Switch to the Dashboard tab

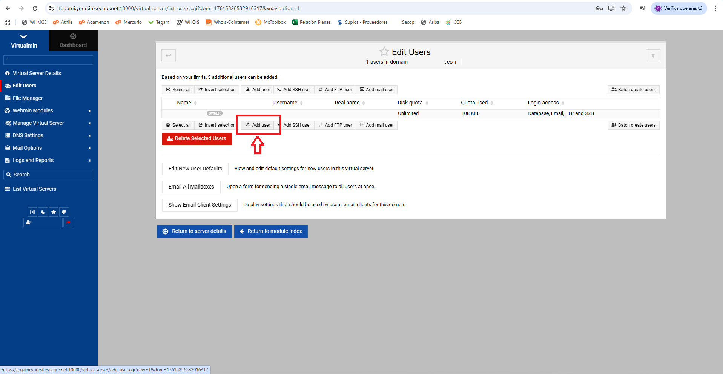[73, 41]
